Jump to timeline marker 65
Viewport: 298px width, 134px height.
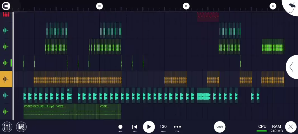coord(186,6)
